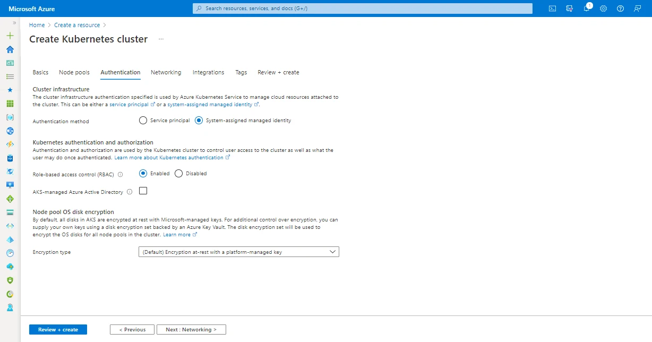Click the RBAC info tooltip icon
The height and width of the screenshot is (342, 652).
(120, 173)
